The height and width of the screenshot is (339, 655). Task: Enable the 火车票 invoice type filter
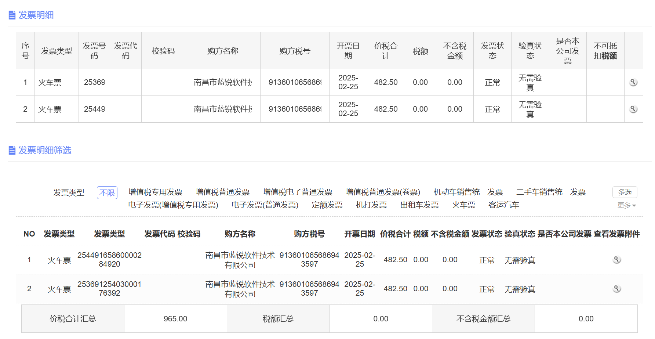[x=463, y=205]
